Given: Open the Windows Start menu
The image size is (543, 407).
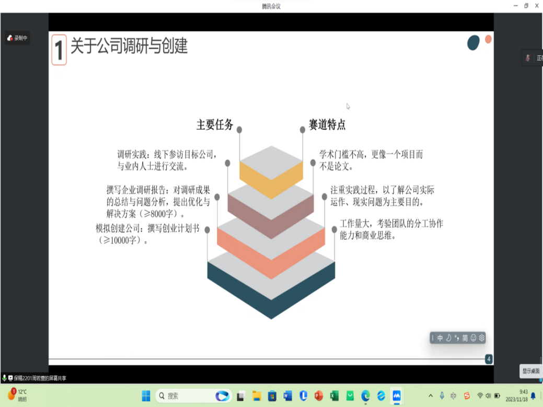Looking at the screenshot, I should (146, 396).
